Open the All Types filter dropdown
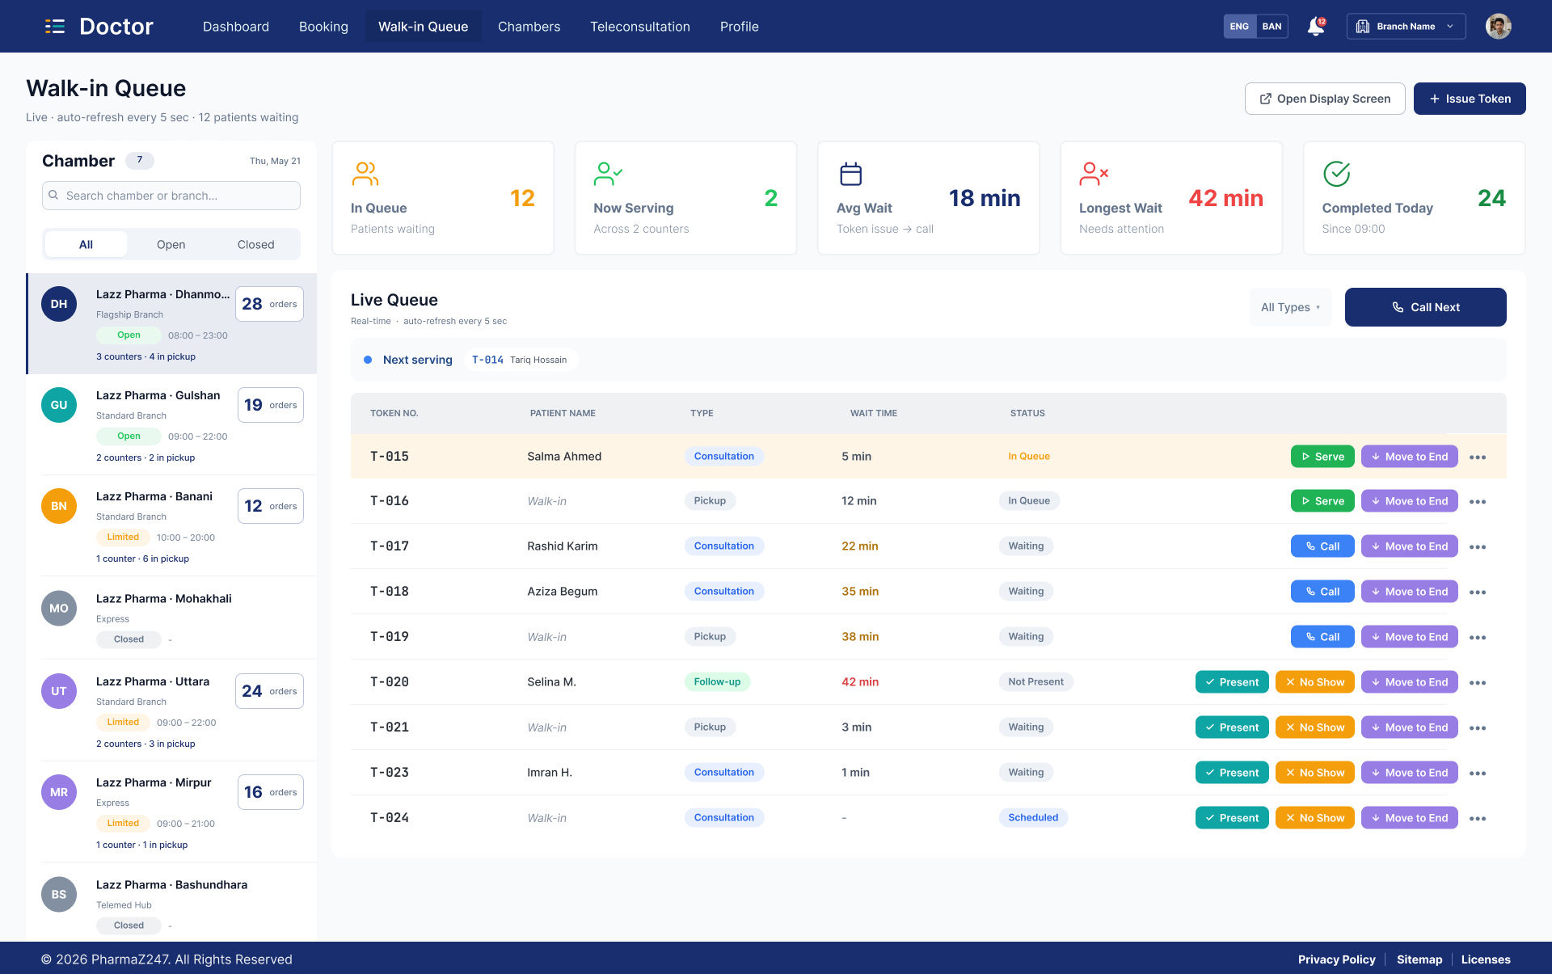 point(1290,307)
